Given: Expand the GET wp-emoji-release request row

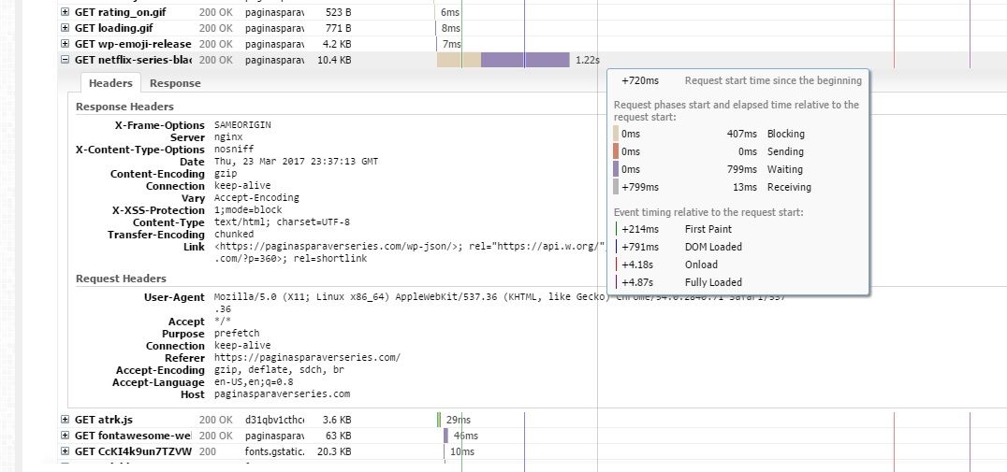Looking at the screenshot, I should (65, 44).
